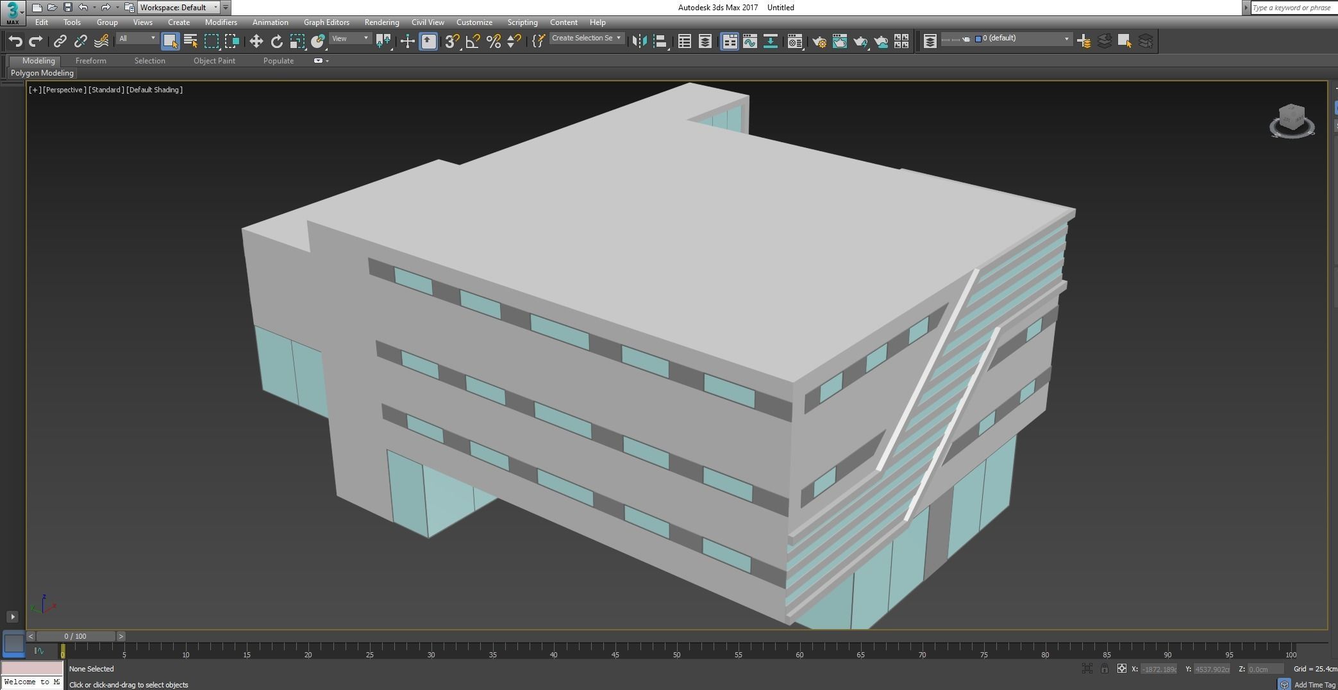The height and width of the screenshot is (690, 1338).
Task: Open the reference coordinate View dropdown
Action: tap(350, 38)
